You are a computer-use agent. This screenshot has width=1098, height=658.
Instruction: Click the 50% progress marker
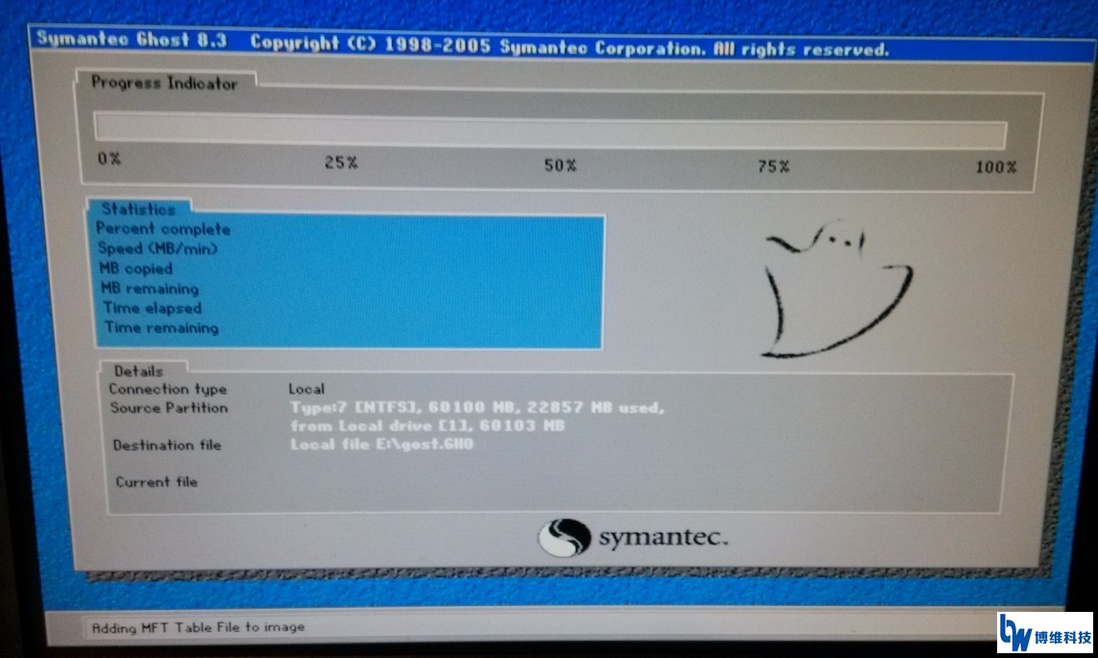[x=560, y=165]
